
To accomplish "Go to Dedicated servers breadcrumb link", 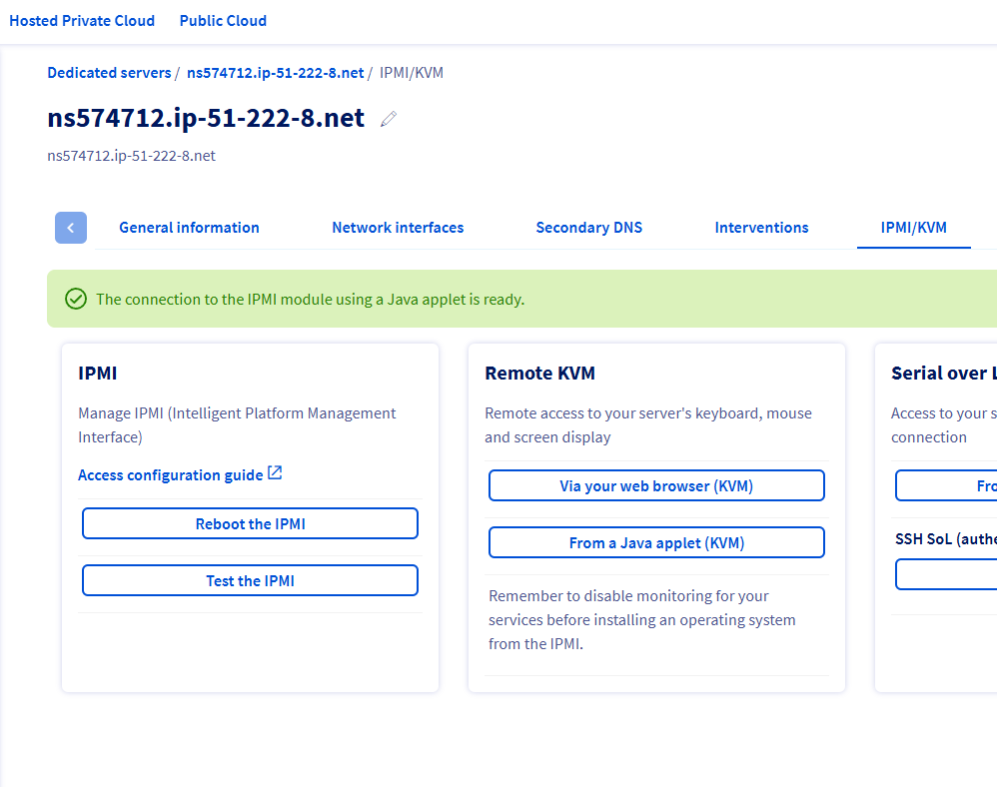I will (x=109, y=73).
